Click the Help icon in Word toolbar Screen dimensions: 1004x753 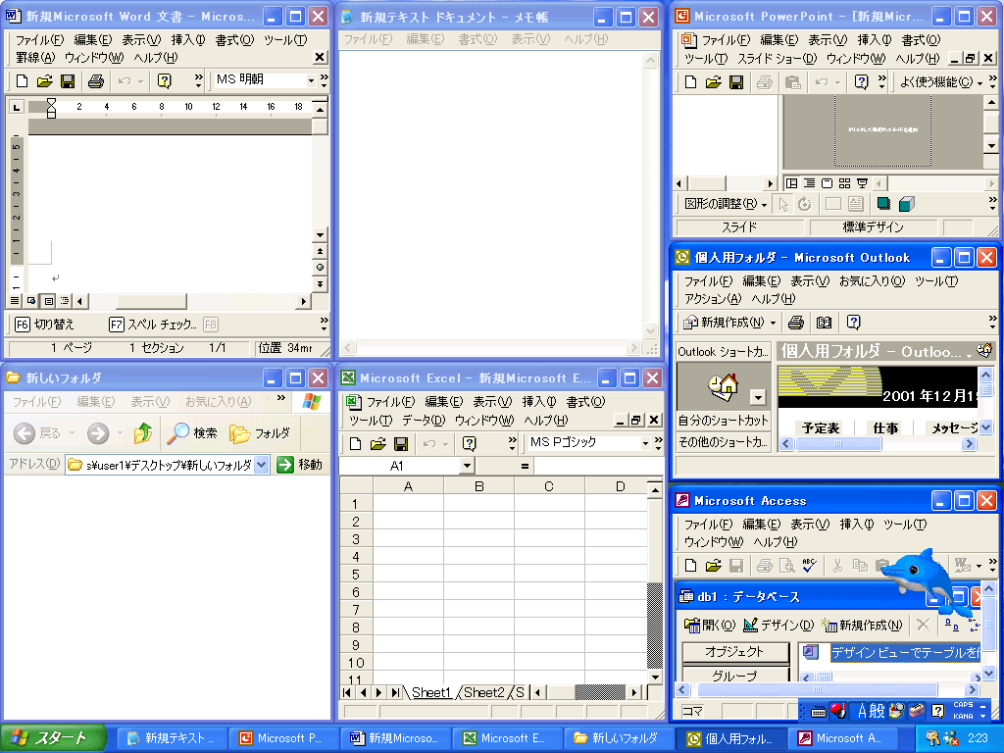[x=165, y=81]
